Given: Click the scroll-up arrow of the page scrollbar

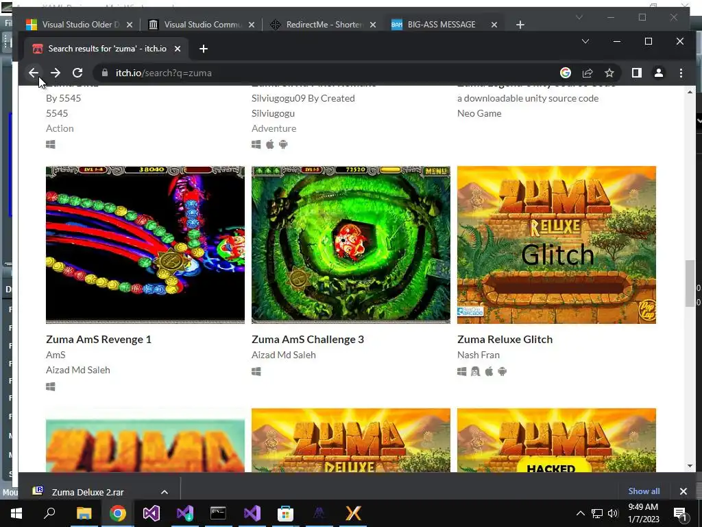Looking at the screenshot, I should click(x=690, y=93).
